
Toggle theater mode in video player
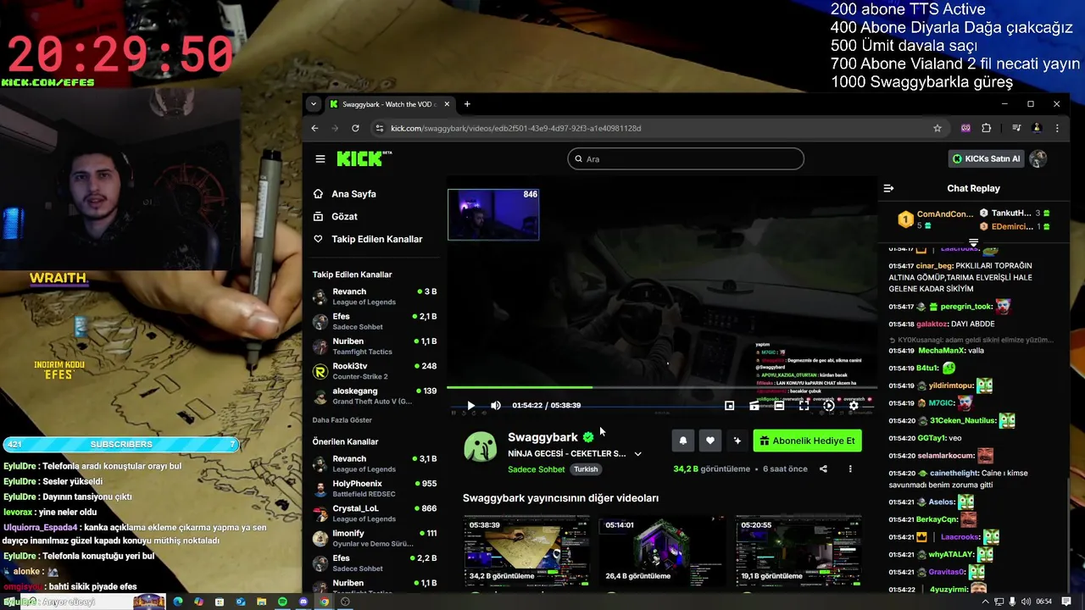coord(779,406)
